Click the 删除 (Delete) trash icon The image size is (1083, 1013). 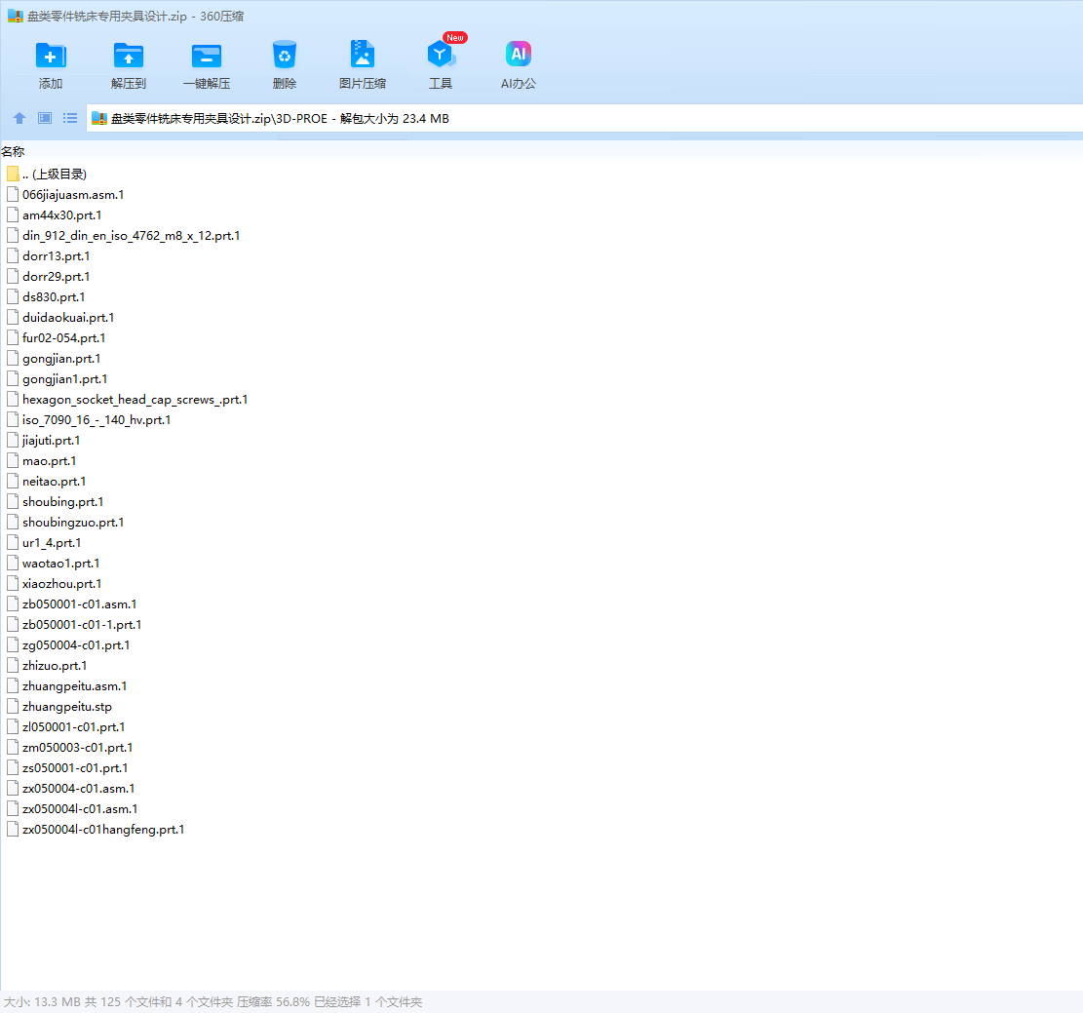[285, 65]
